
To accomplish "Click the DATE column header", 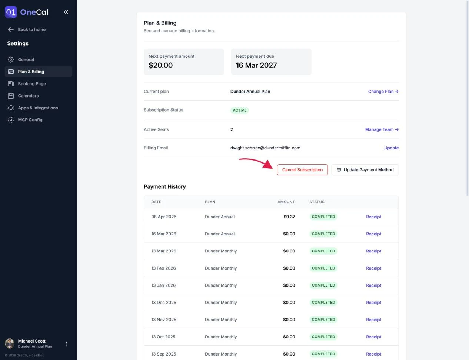I will 156,202.
